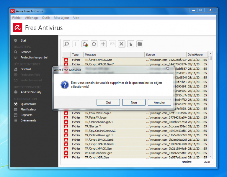Sort by the Type column header
This screenshot has width=227, height=177.
point(77,55)
